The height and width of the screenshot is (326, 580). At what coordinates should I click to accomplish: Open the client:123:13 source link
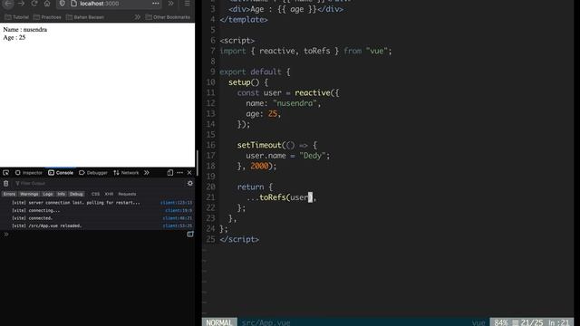click(176, 203)
